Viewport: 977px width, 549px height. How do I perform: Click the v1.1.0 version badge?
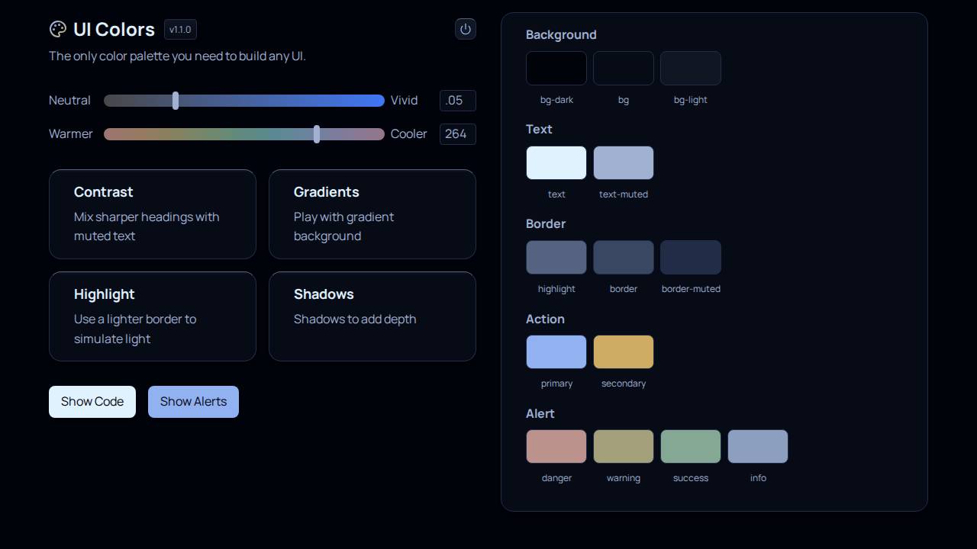click(180, 30)
